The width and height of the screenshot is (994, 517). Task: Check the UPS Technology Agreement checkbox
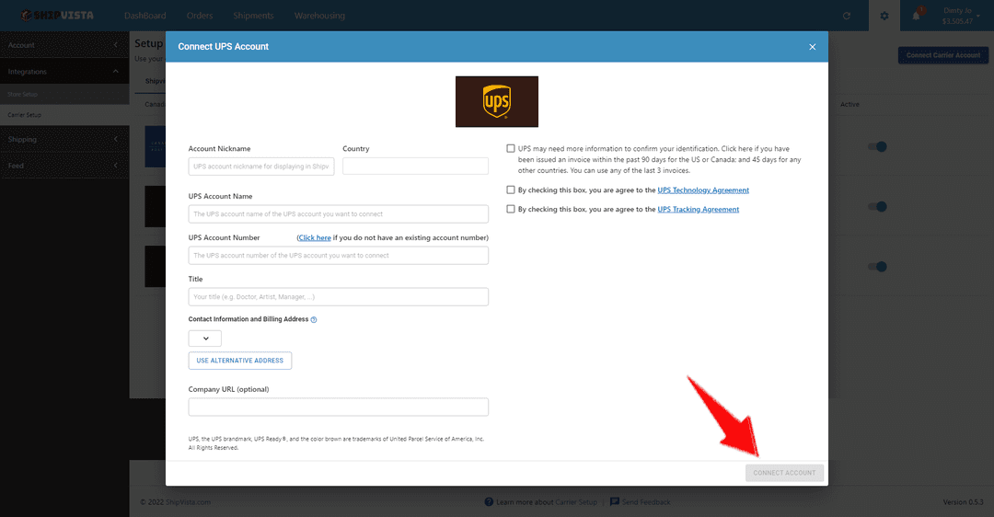(510, 190)
